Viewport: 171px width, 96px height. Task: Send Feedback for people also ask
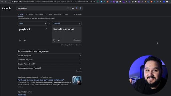tap(79, 71)
